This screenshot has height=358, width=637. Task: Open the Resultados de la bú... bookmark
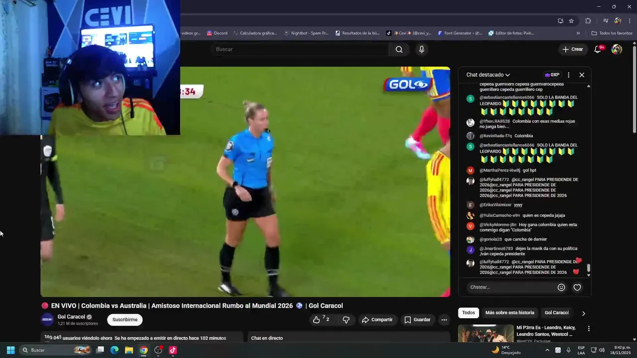[x=357, y=33]
